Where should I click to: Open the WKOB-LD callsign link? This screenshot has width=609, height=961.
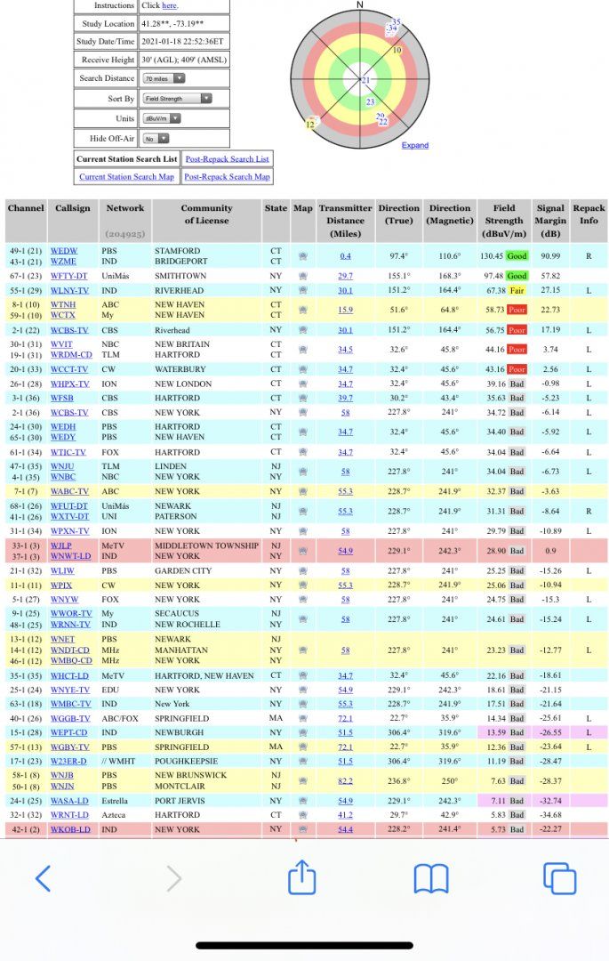tap(70, 829)
